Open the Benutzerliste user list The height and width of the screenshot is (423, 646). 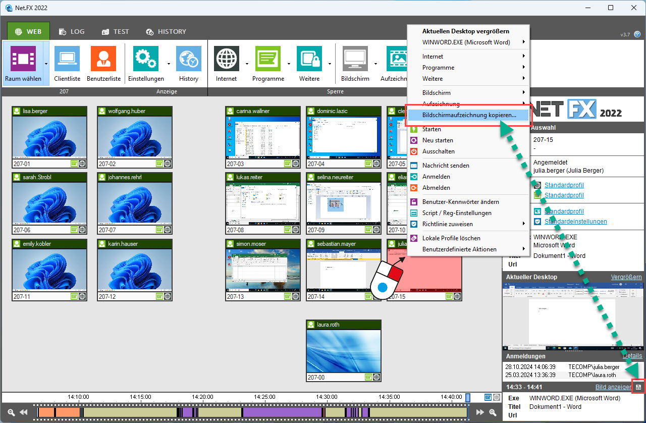pos(103,64)
